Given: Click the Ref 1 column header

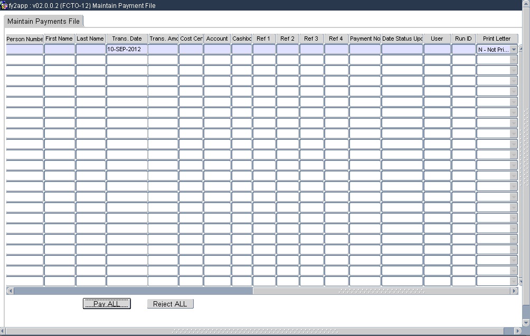Looking at the screenshot, I should [x=264, y=38].
